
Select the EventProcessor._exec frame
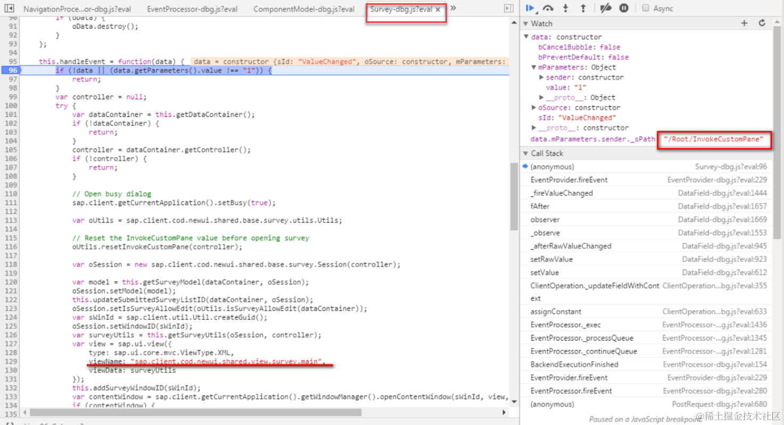click(648, 325)
